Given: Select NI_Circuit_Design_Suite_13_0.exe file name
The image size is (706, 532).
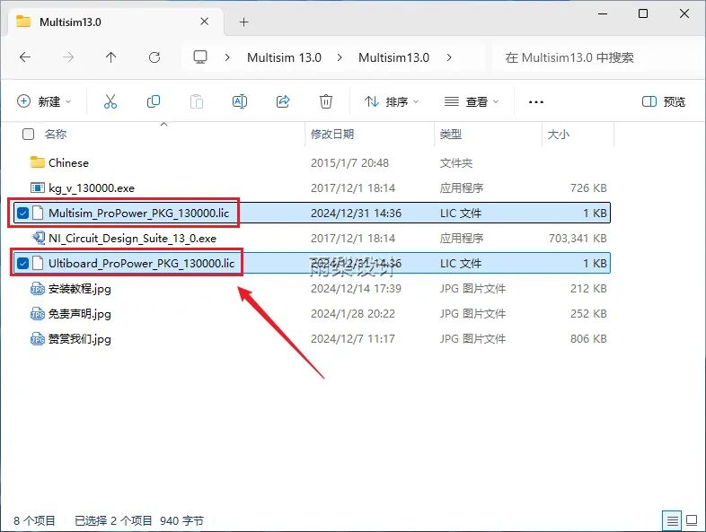Looking at the screenshot, I should pyautogui.click(x=132, y=239).
